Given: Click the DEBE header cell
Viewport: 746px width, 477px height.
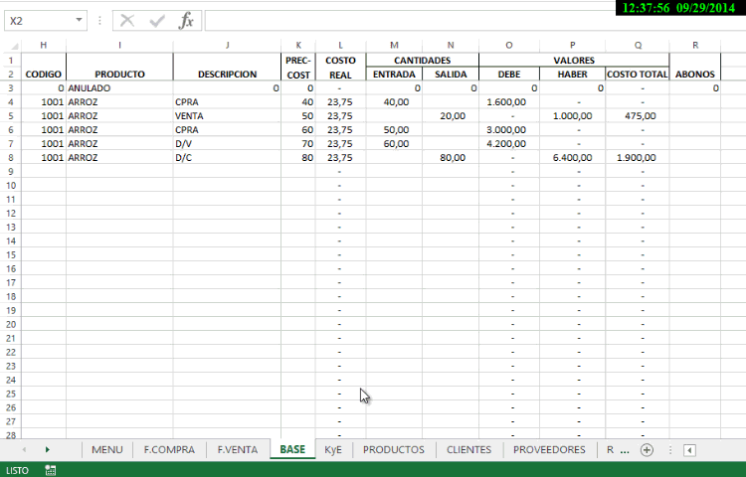Looking at the screenshot, I should click(x=509, y=75).
